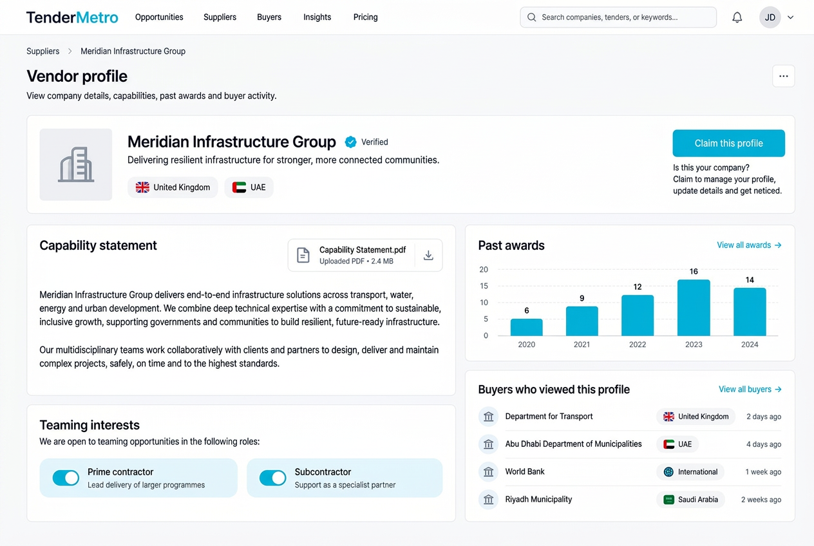Click the United Kingdom flag in header
The height and width of the screenshot is (546, 814).
coord(142,187)
